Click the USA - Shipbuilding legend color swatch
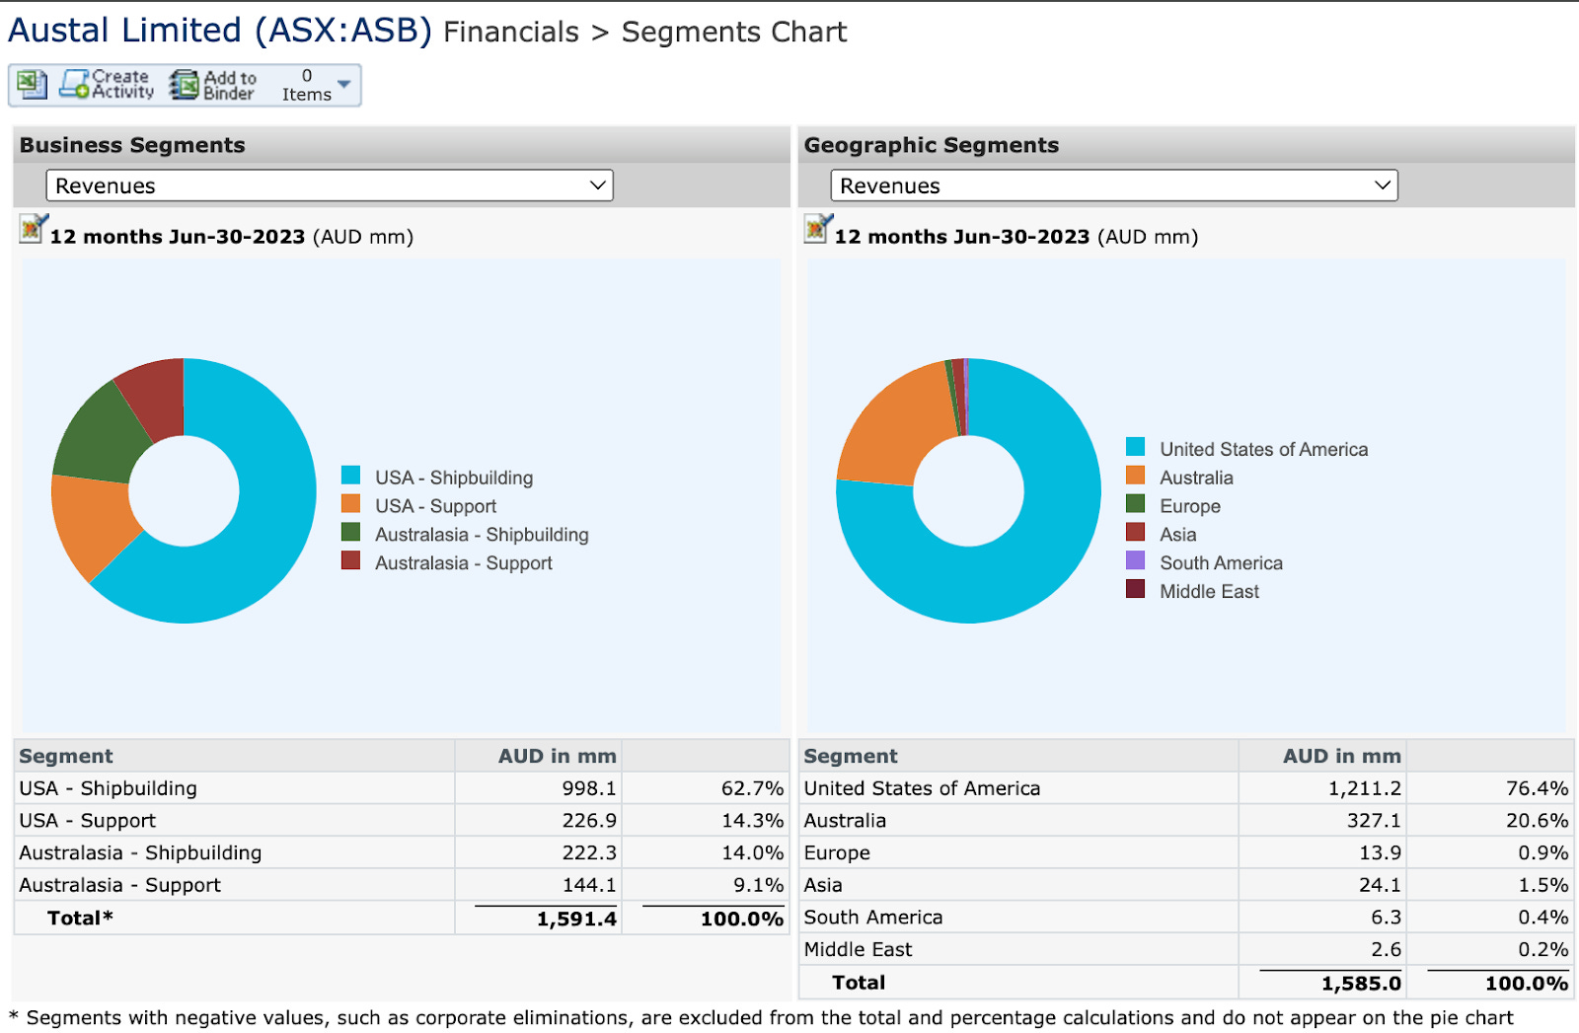This screenshot has width=1579, height=1033. 350,475
